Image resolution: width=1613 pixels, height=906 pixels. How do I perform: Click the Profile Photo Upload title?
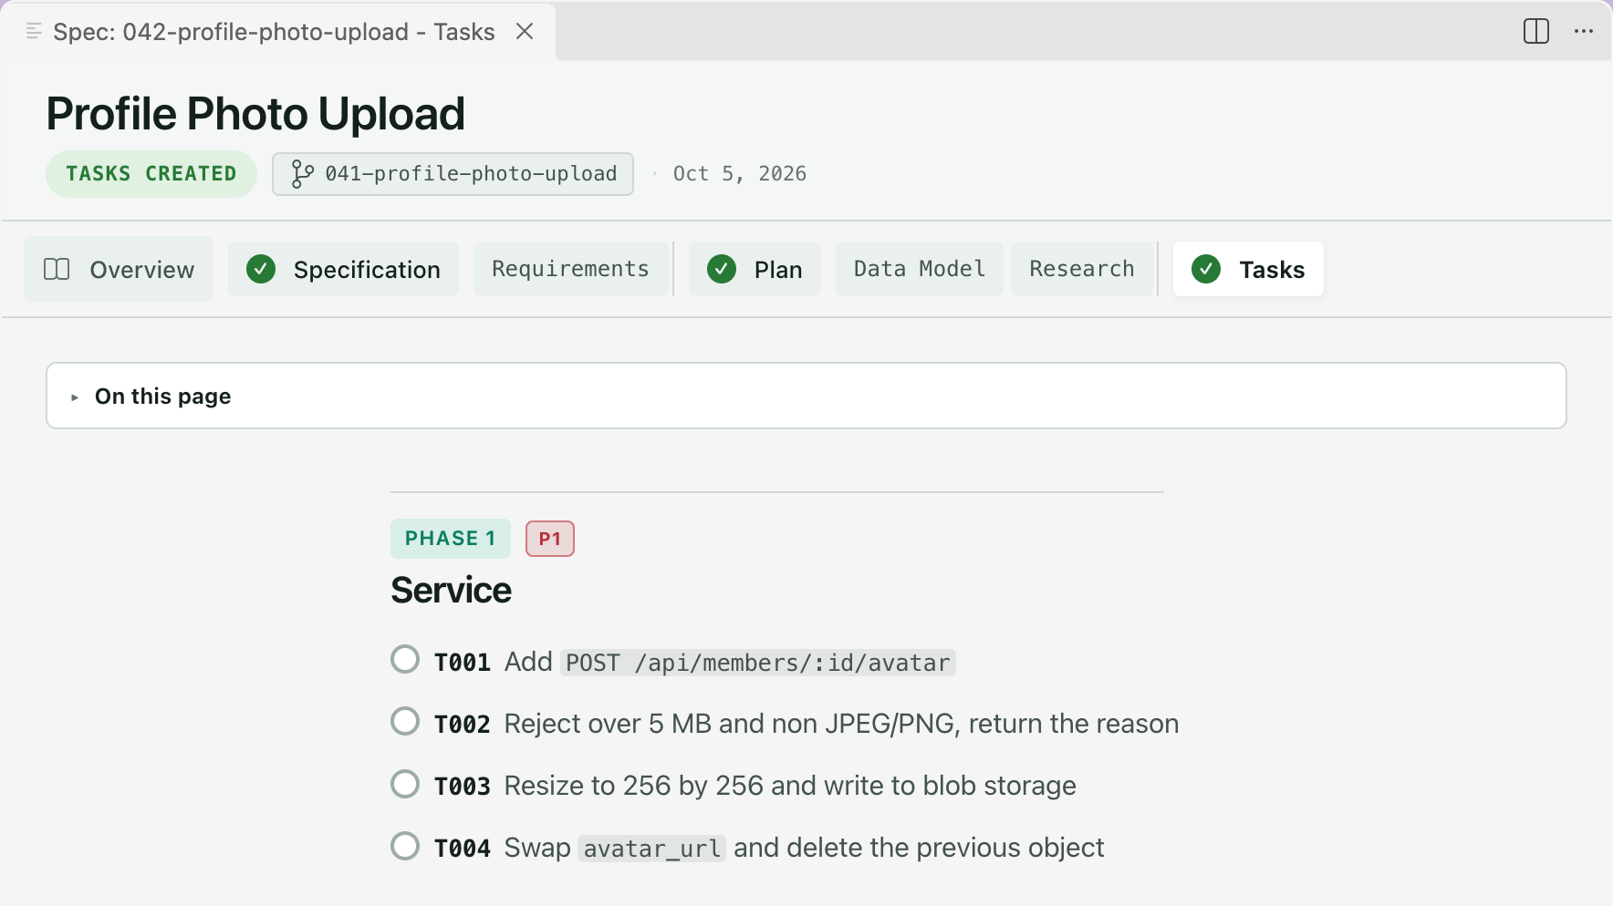pyautogui.click(x=255, y=114)
